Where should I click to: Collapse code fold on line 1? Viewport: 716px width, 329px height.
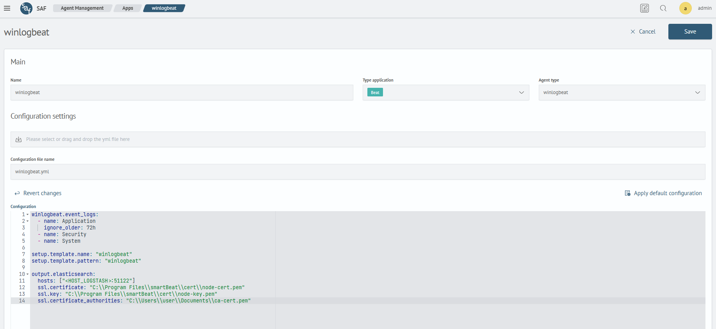(x=28, y=215)
